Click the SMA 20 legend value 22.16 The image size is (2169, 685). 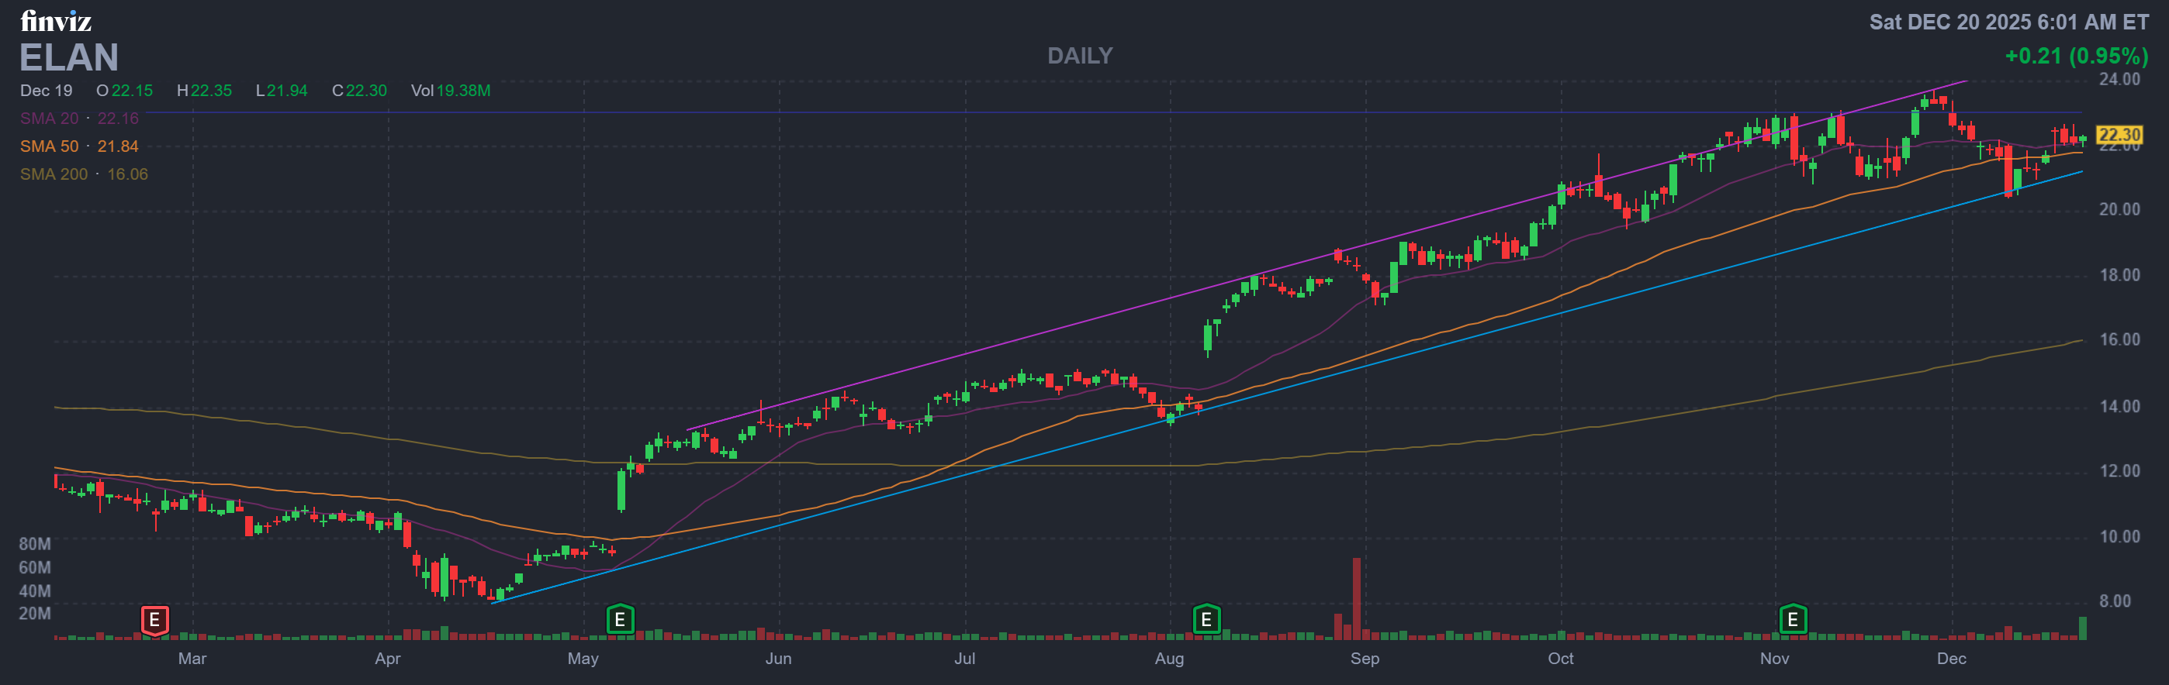[x=118, y=118]
